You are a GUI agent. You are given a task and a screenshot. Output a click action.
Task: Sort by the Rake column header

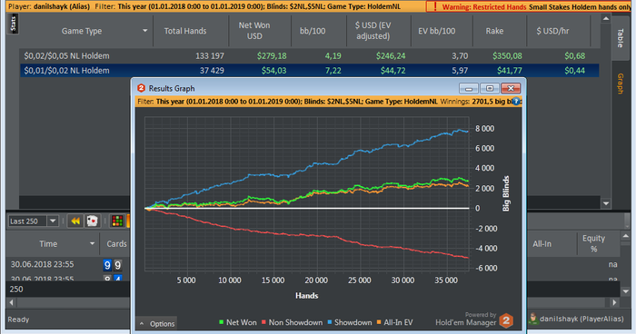tap(494, 31)
